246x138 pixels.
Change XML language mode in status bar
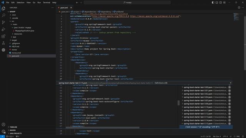[238, 136]
